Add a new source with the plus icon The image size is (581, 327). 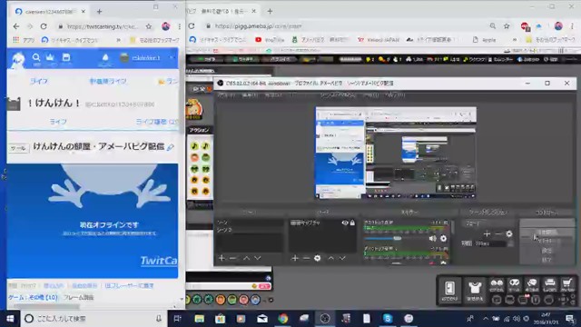294,258
